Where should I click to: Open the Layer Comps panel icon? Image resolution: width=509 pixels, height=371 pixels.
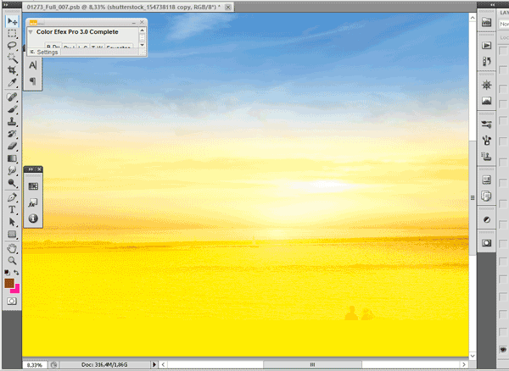coord(486,180)
